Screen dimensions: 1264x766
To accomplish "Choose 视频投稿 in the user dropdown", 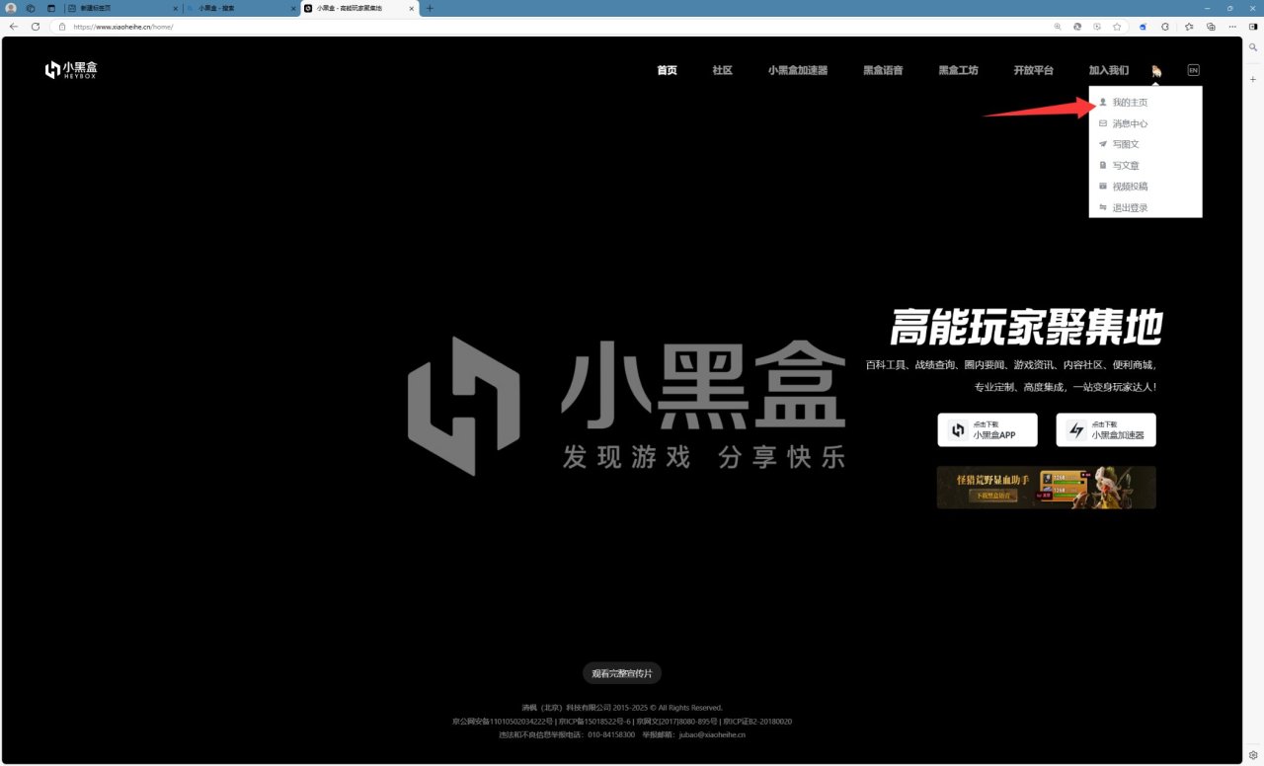I will pyautogui.click(x=1145, y=187).
